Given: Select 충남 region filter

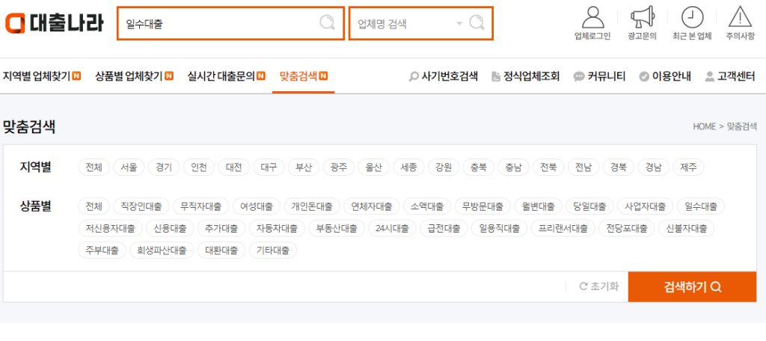Looking at the screenshot, I should [513, 168].
